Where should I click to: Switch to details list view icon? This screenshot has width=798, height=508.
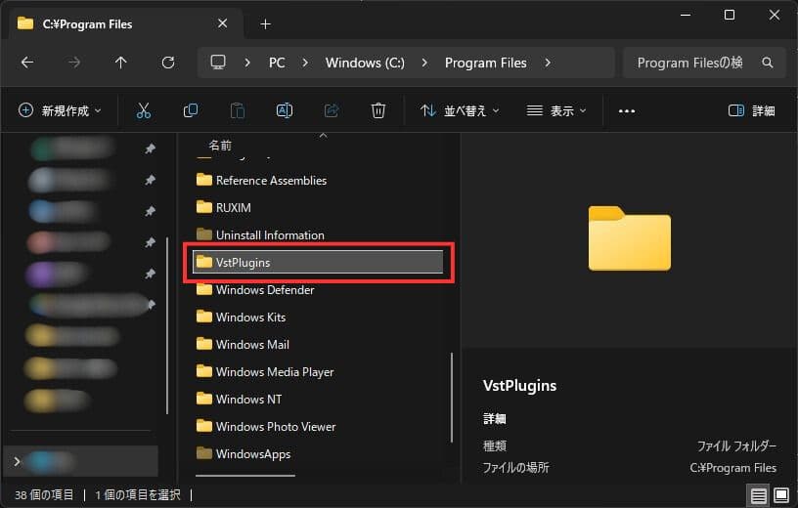pos(759,495)
